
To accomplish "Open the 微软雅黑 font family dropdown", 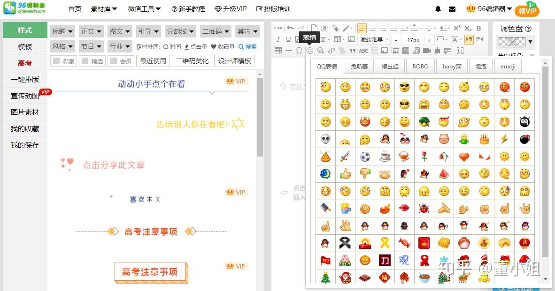I will tap(372, 39).
